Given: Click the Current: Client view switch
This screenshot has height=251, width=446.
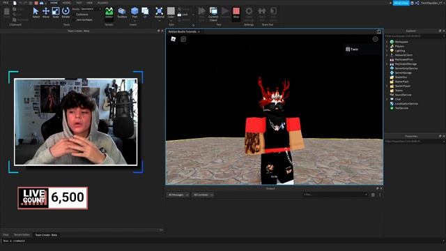Looking at the screenshot, I should point(213,14).
